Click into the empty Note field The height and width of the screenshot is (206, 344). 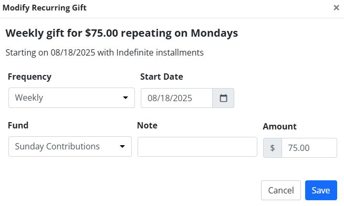[x=197, y=147]
